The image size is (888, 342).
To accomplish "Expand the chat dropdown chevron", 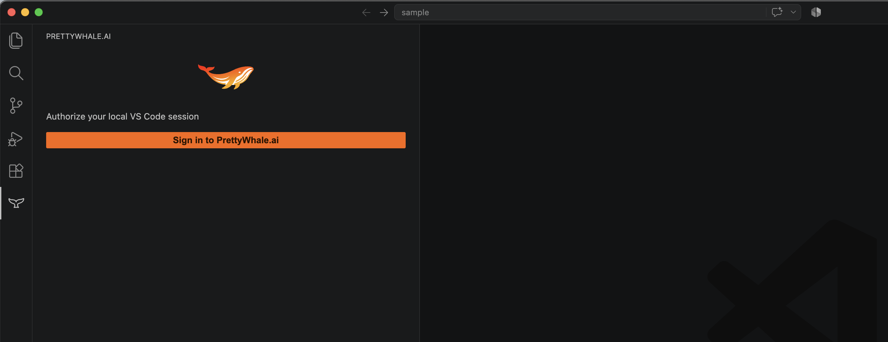I will [793, 12].
